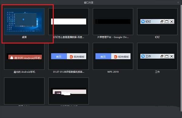
Task: Pick the 工作 window preview
Action: pos(157,56)
